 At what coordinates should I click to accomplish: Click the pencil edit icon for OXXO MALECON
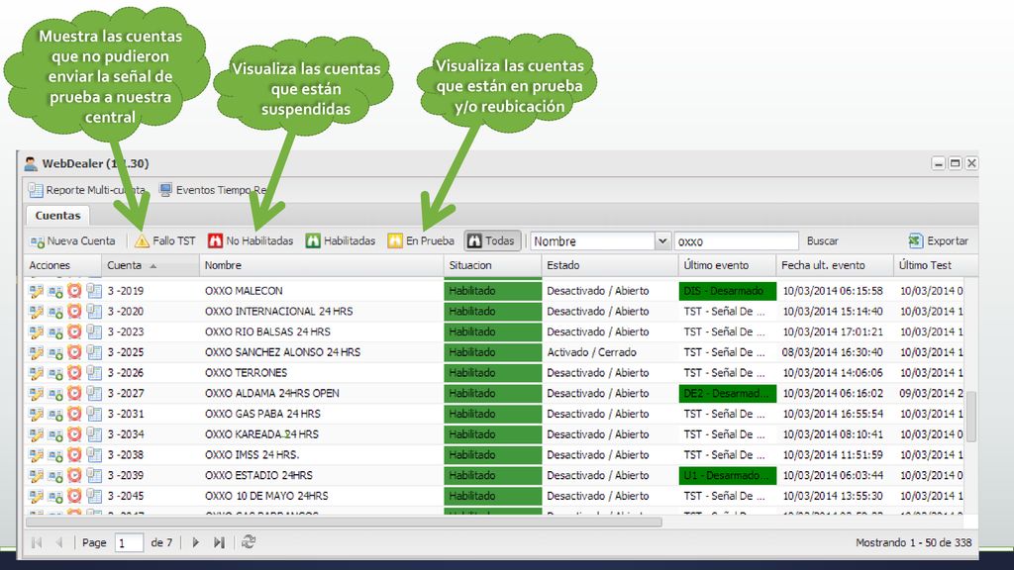click(37, 291)
